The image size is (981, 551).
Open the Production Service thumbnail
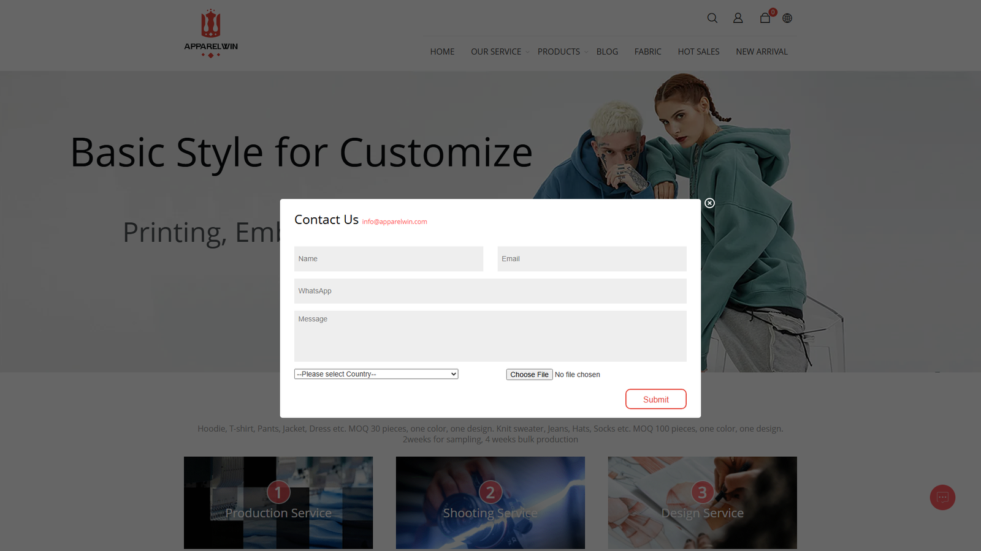pos(278,503)
